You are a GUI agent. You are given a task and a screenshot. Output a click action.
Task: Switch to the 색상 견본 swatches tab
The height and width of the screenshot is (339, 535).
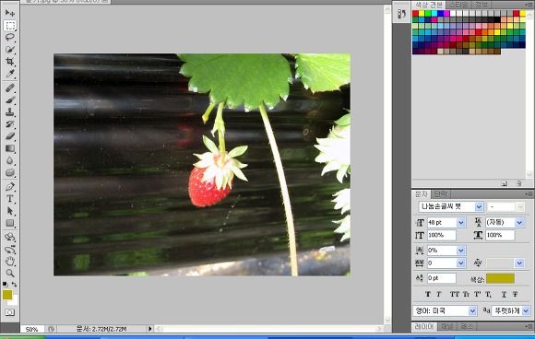click(429, 5)
